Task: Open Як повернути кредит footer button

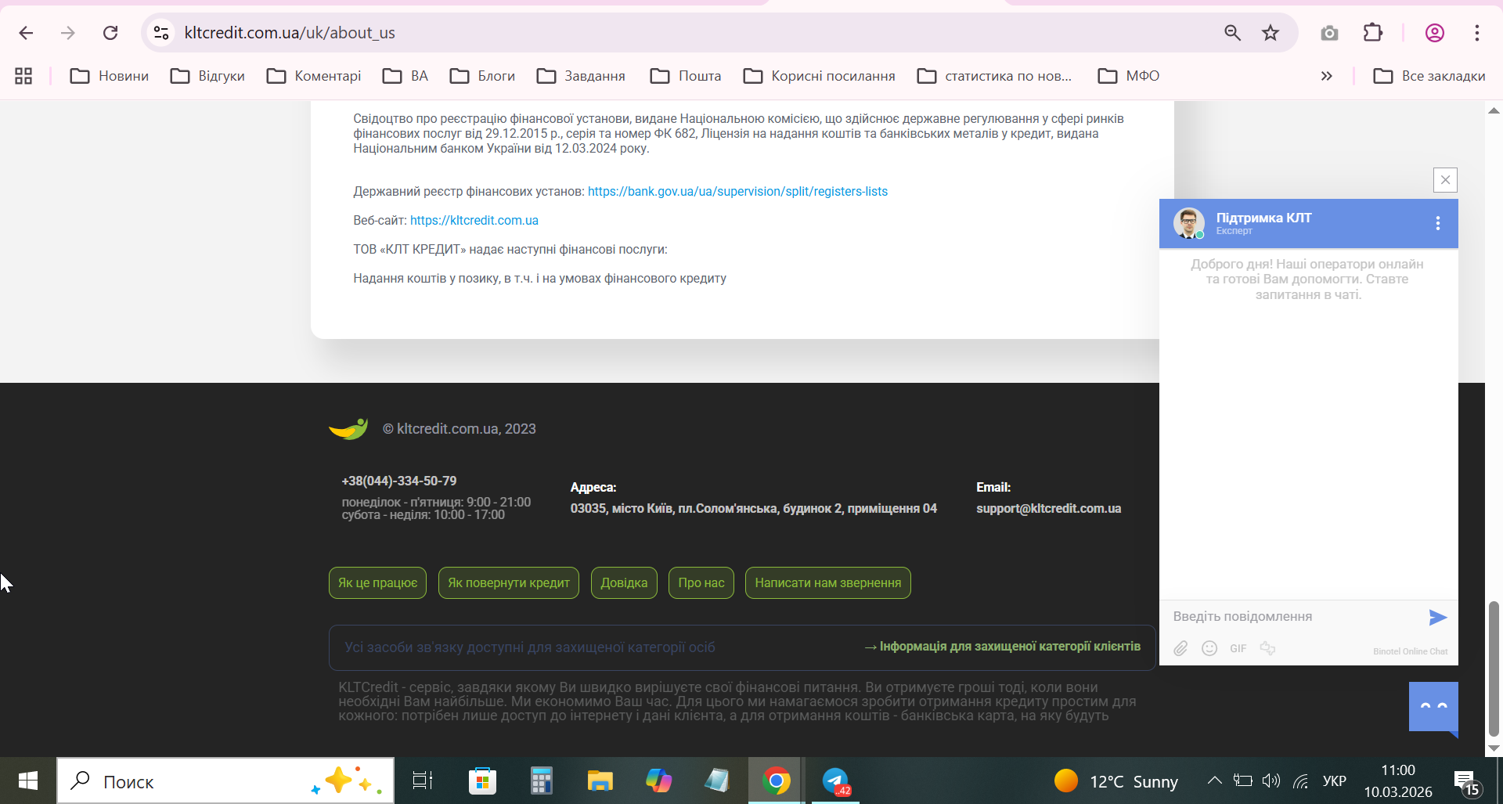Action: point(509,583)
